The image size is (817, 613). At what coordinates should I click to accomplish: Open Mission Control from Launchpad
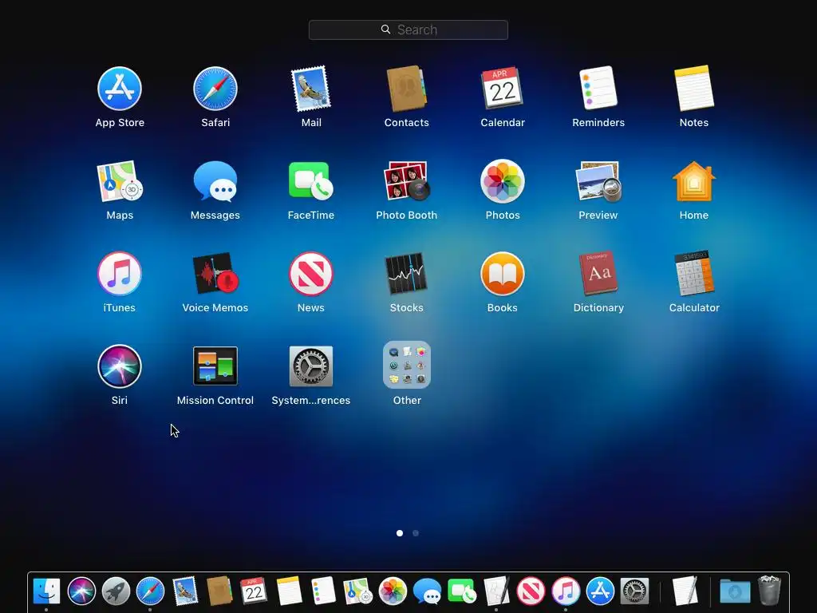215,366
